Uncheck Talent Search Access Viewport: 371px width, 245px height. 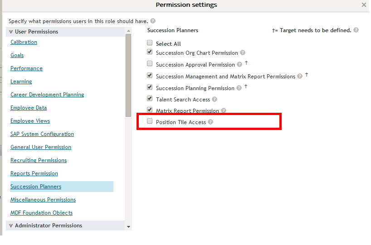(150, 99)
